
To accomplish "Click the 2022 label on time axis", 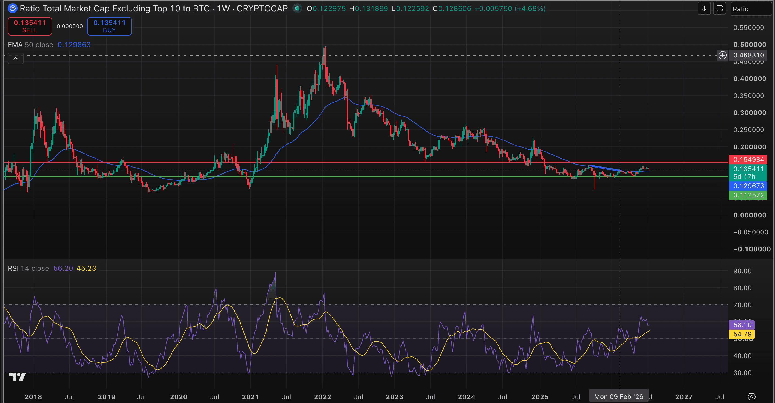I will tap(323, 397).
